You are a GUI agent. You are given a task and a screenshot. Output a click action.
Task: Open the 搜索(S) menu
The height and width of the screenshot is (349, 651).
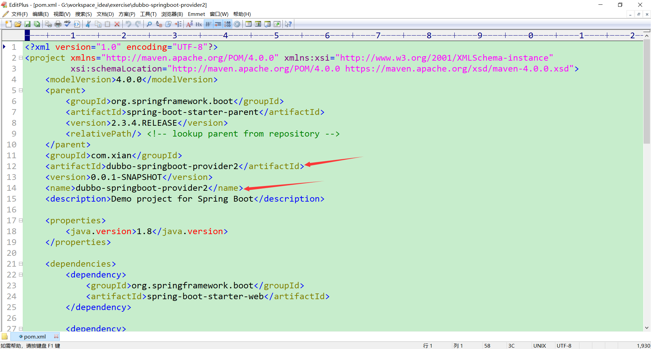coord(83,14)
